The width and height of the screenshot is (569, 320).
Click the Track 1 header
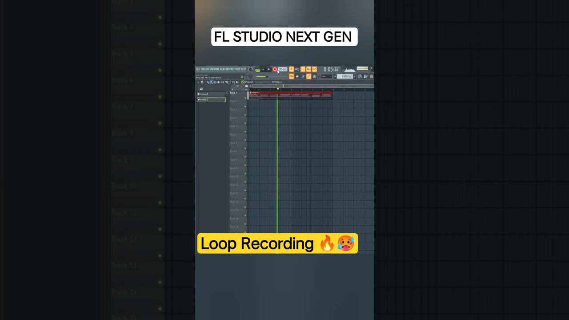tap(238, 95)
